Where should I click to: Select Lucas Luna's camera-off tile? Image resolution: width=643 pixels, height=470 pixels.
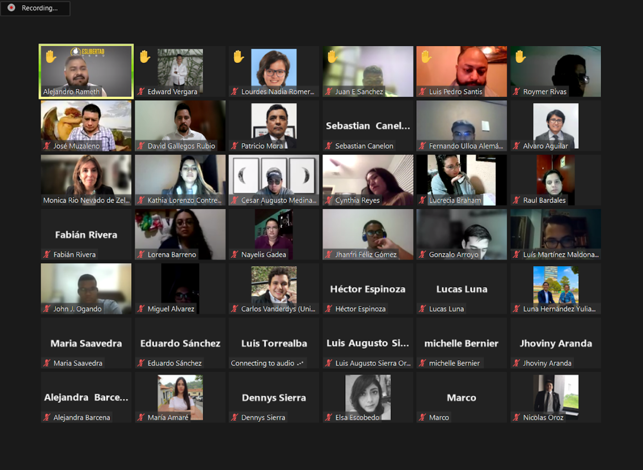coord(462,289)
